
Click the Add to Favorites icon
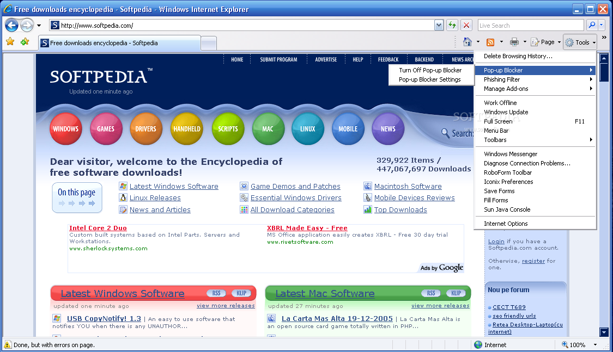(x=25, y=41)
